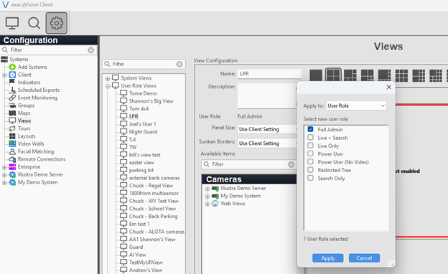The width and height of the screenshot is (448, 274).
Task: Apply the selected user role
Action: pyautogui.click(x=327, y=258)
